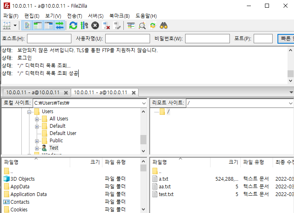Select the remote file aa.txt
Image resolution: width=294 pixels, height=213 pixels.
(x=165, y=186)
